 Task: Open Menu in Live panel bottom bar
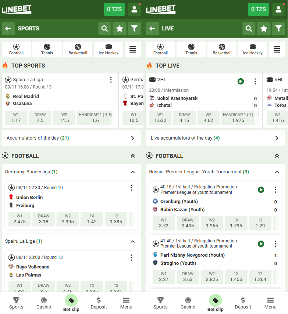pyautogui.click(x=270, y=303)
